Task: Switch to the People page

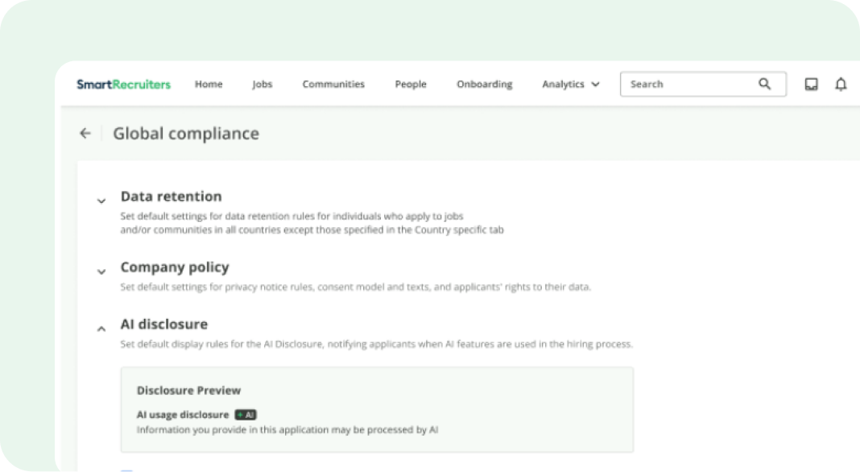Action: click(x=411, y=84)
